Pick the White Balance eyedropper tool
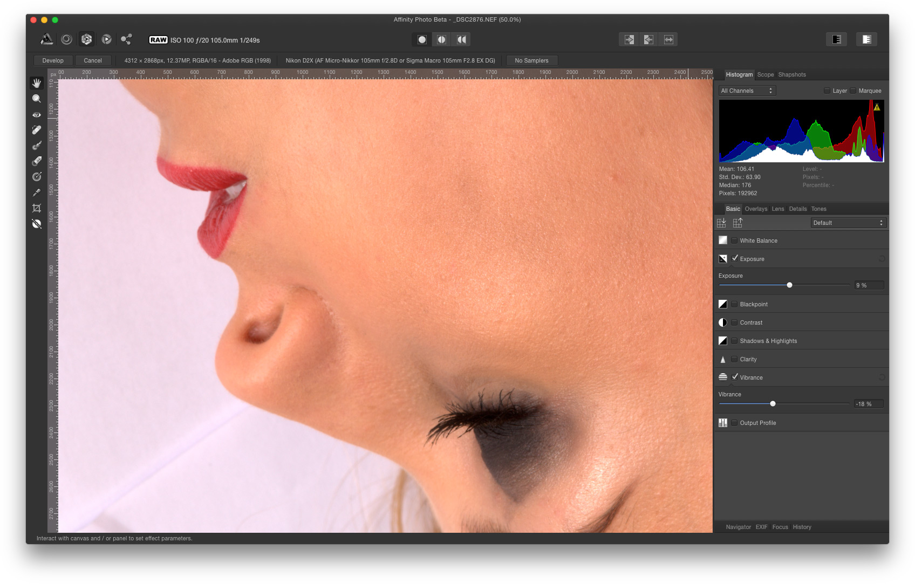This screenshot has height=584, width=915. pyautogui.click(x=37, y=193)
